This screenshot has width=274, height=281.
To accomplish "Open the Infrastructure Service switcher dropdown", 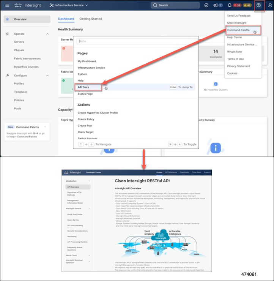I will coord(69,5).
